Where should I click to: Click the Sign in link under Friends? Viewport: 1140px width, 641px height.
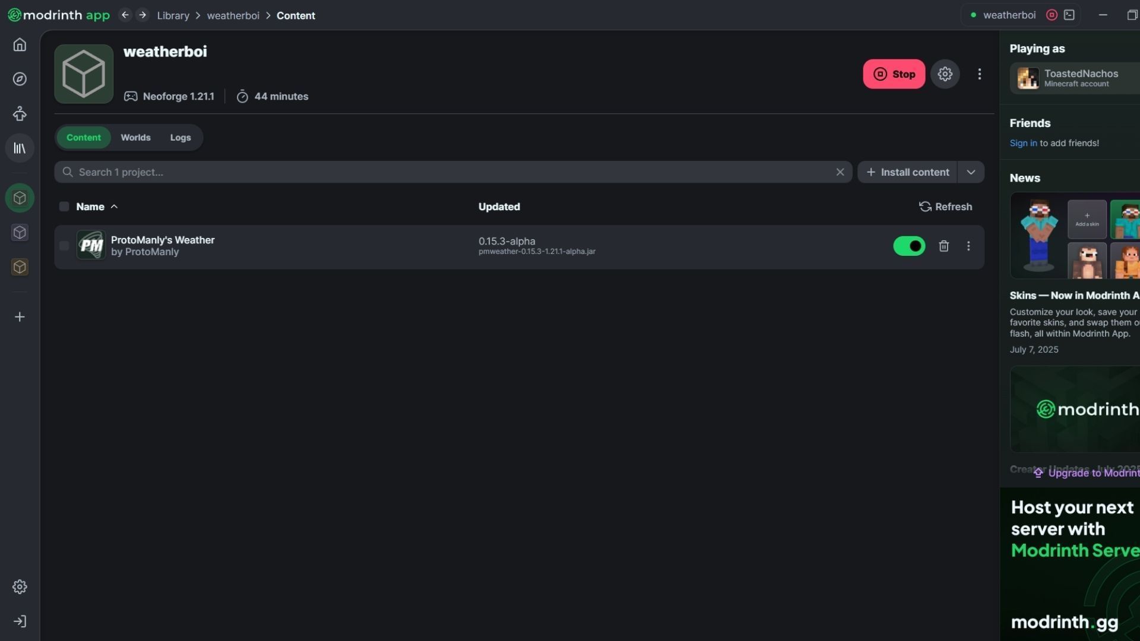tap(1023, 143)
